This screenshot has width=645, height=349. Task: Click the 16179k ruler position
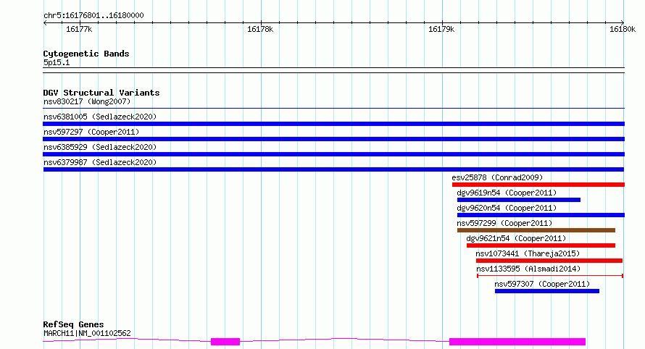pos(441,29)
